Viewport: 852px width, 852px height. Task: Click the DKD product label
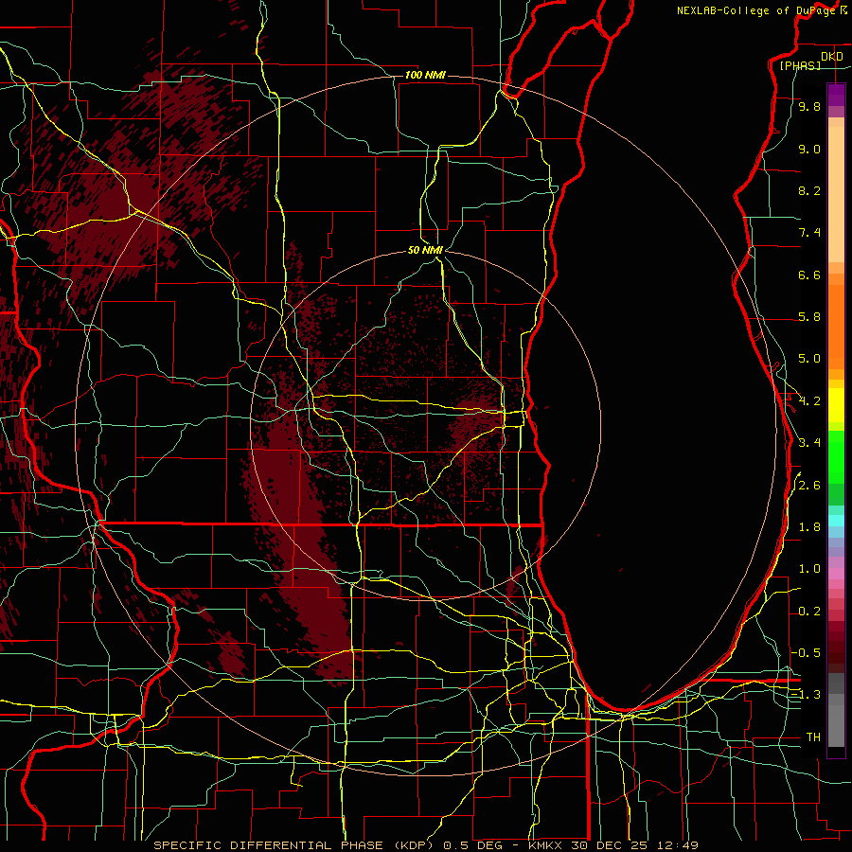tap(831, 57)
